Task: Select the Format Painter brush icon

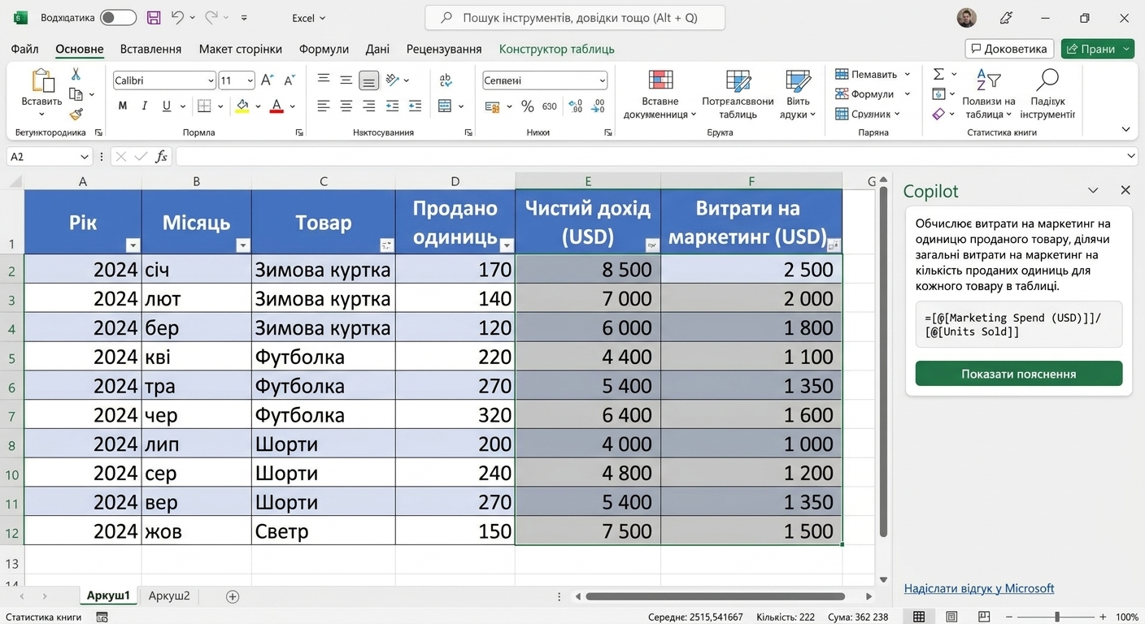Action: [76, 114]
